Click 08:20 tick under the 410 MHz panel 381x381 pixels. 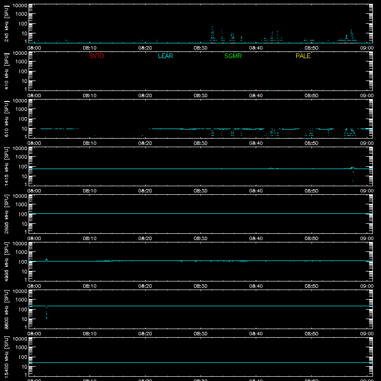(x=145, y=96)
